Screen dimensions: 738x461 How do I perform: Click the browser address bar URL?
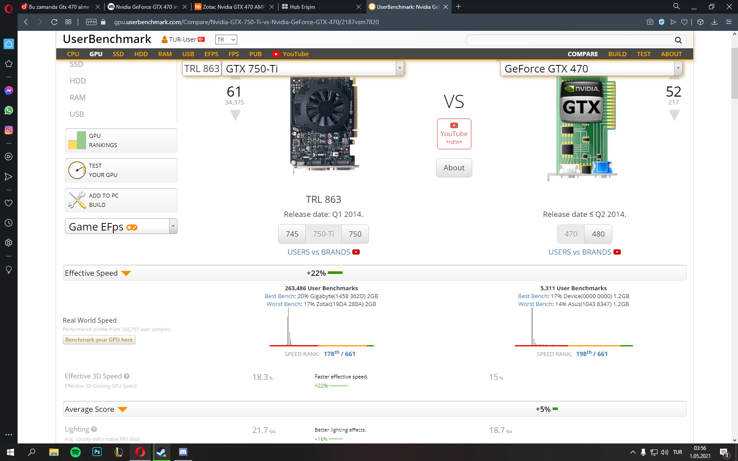coord(246,22)
